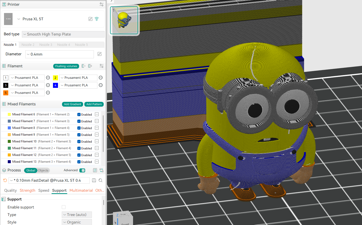The height and width of the screenshot is (225, 362).
Task: Toggle Enabled for Mixed Filament 9
Action: (x=79, y=135)
